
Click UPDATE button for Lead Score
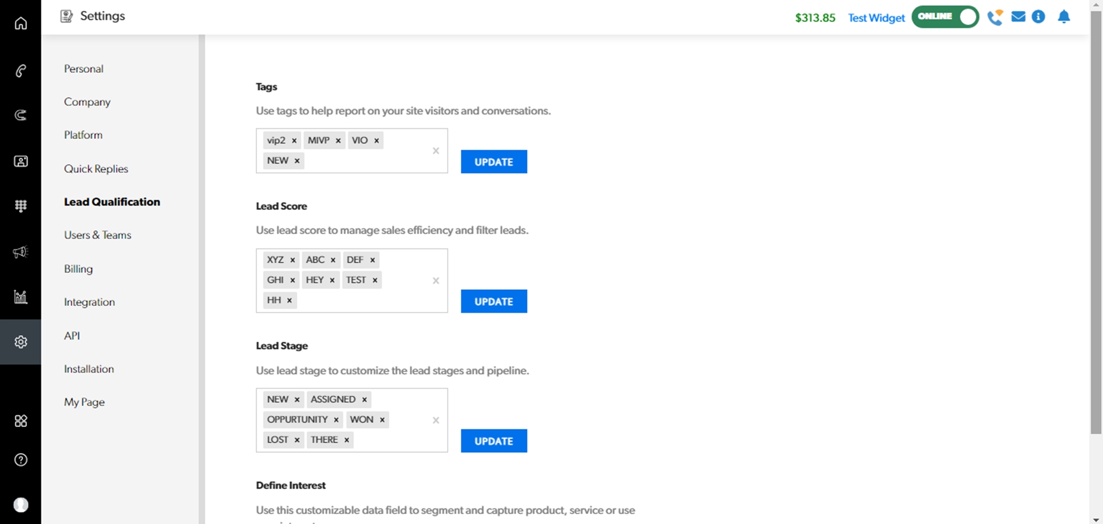(494, 301)
